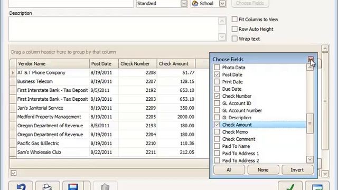Click the 2000.00 amount cell
Image resolution: width=338 pixels, height=190 pixels.
176,117
